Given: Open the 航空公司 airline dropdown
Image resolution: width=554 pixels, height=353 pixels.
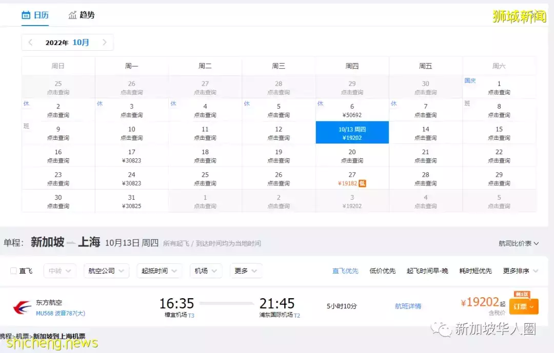Looking at the screenshot, I should click(106, 271).
